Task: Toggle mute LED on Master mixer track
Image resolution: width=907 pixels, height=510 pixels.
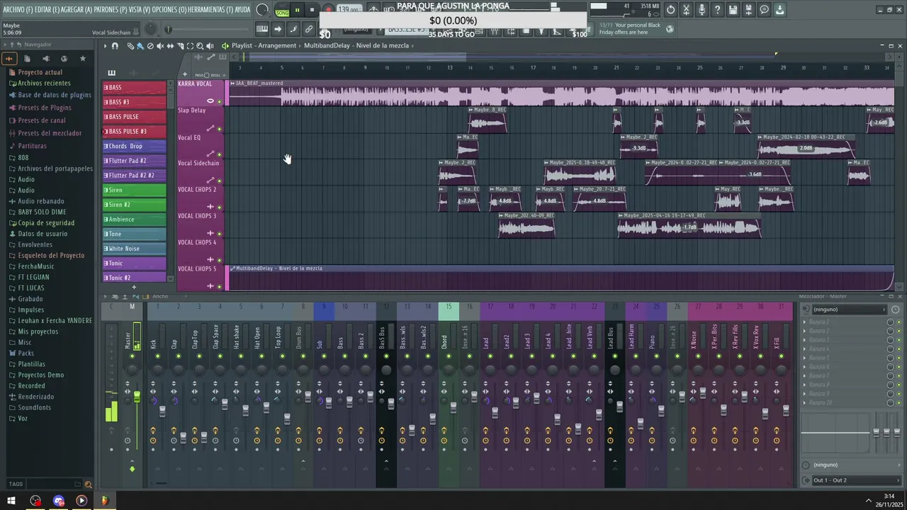Action: pos(132,356)
